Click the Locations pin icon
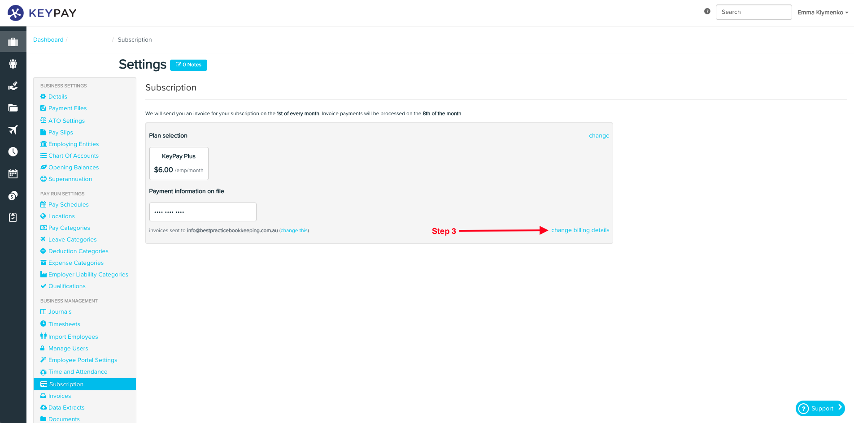 click(x=43, y=216)
